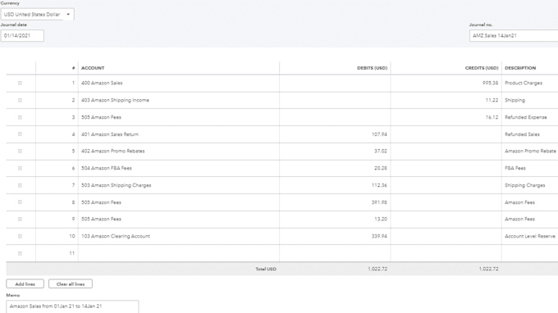Click the Memo text box
Image resolution: width=558 pixels, height=313 pixels.
click(72, 306)
